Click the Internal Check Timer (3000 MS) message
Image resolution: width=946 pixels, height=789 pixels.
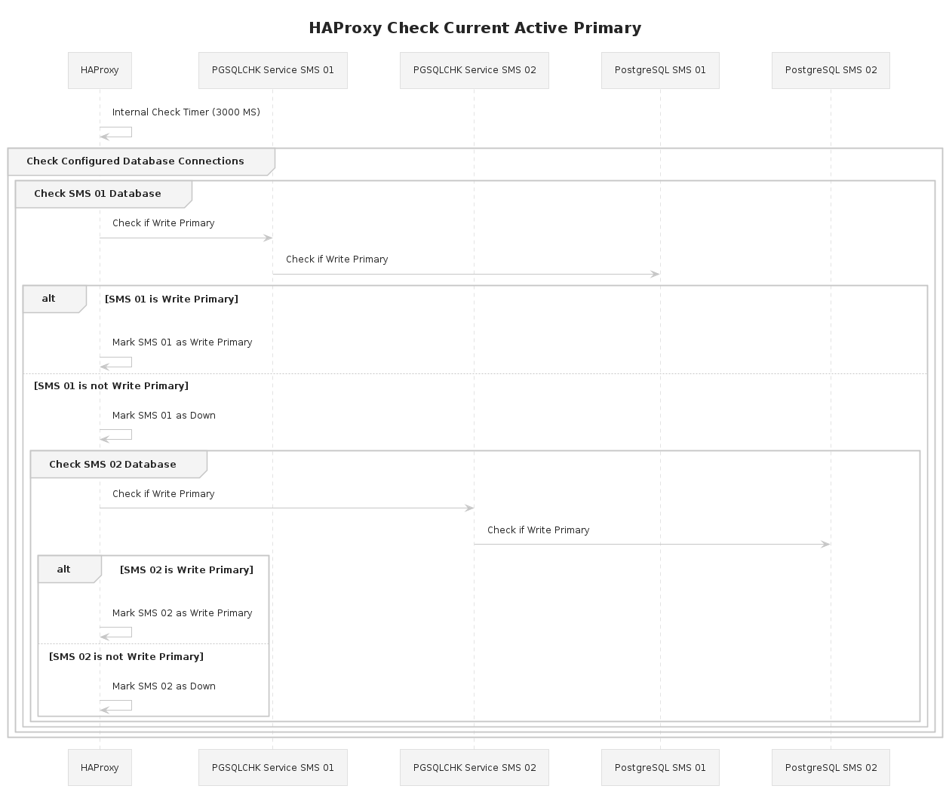click(186, 112)
